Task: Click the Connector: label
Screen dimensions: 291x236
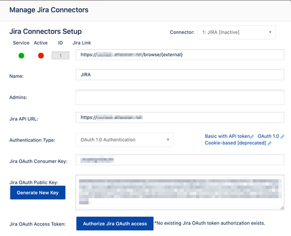Action: pyautogui.click(x=182, y=32)
